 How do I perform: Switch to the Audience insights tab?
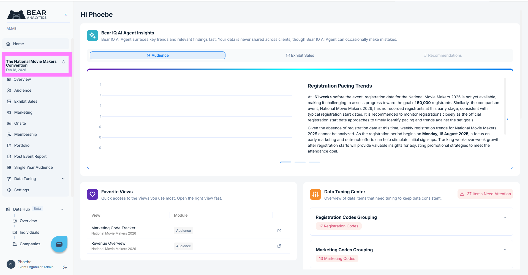157,55
